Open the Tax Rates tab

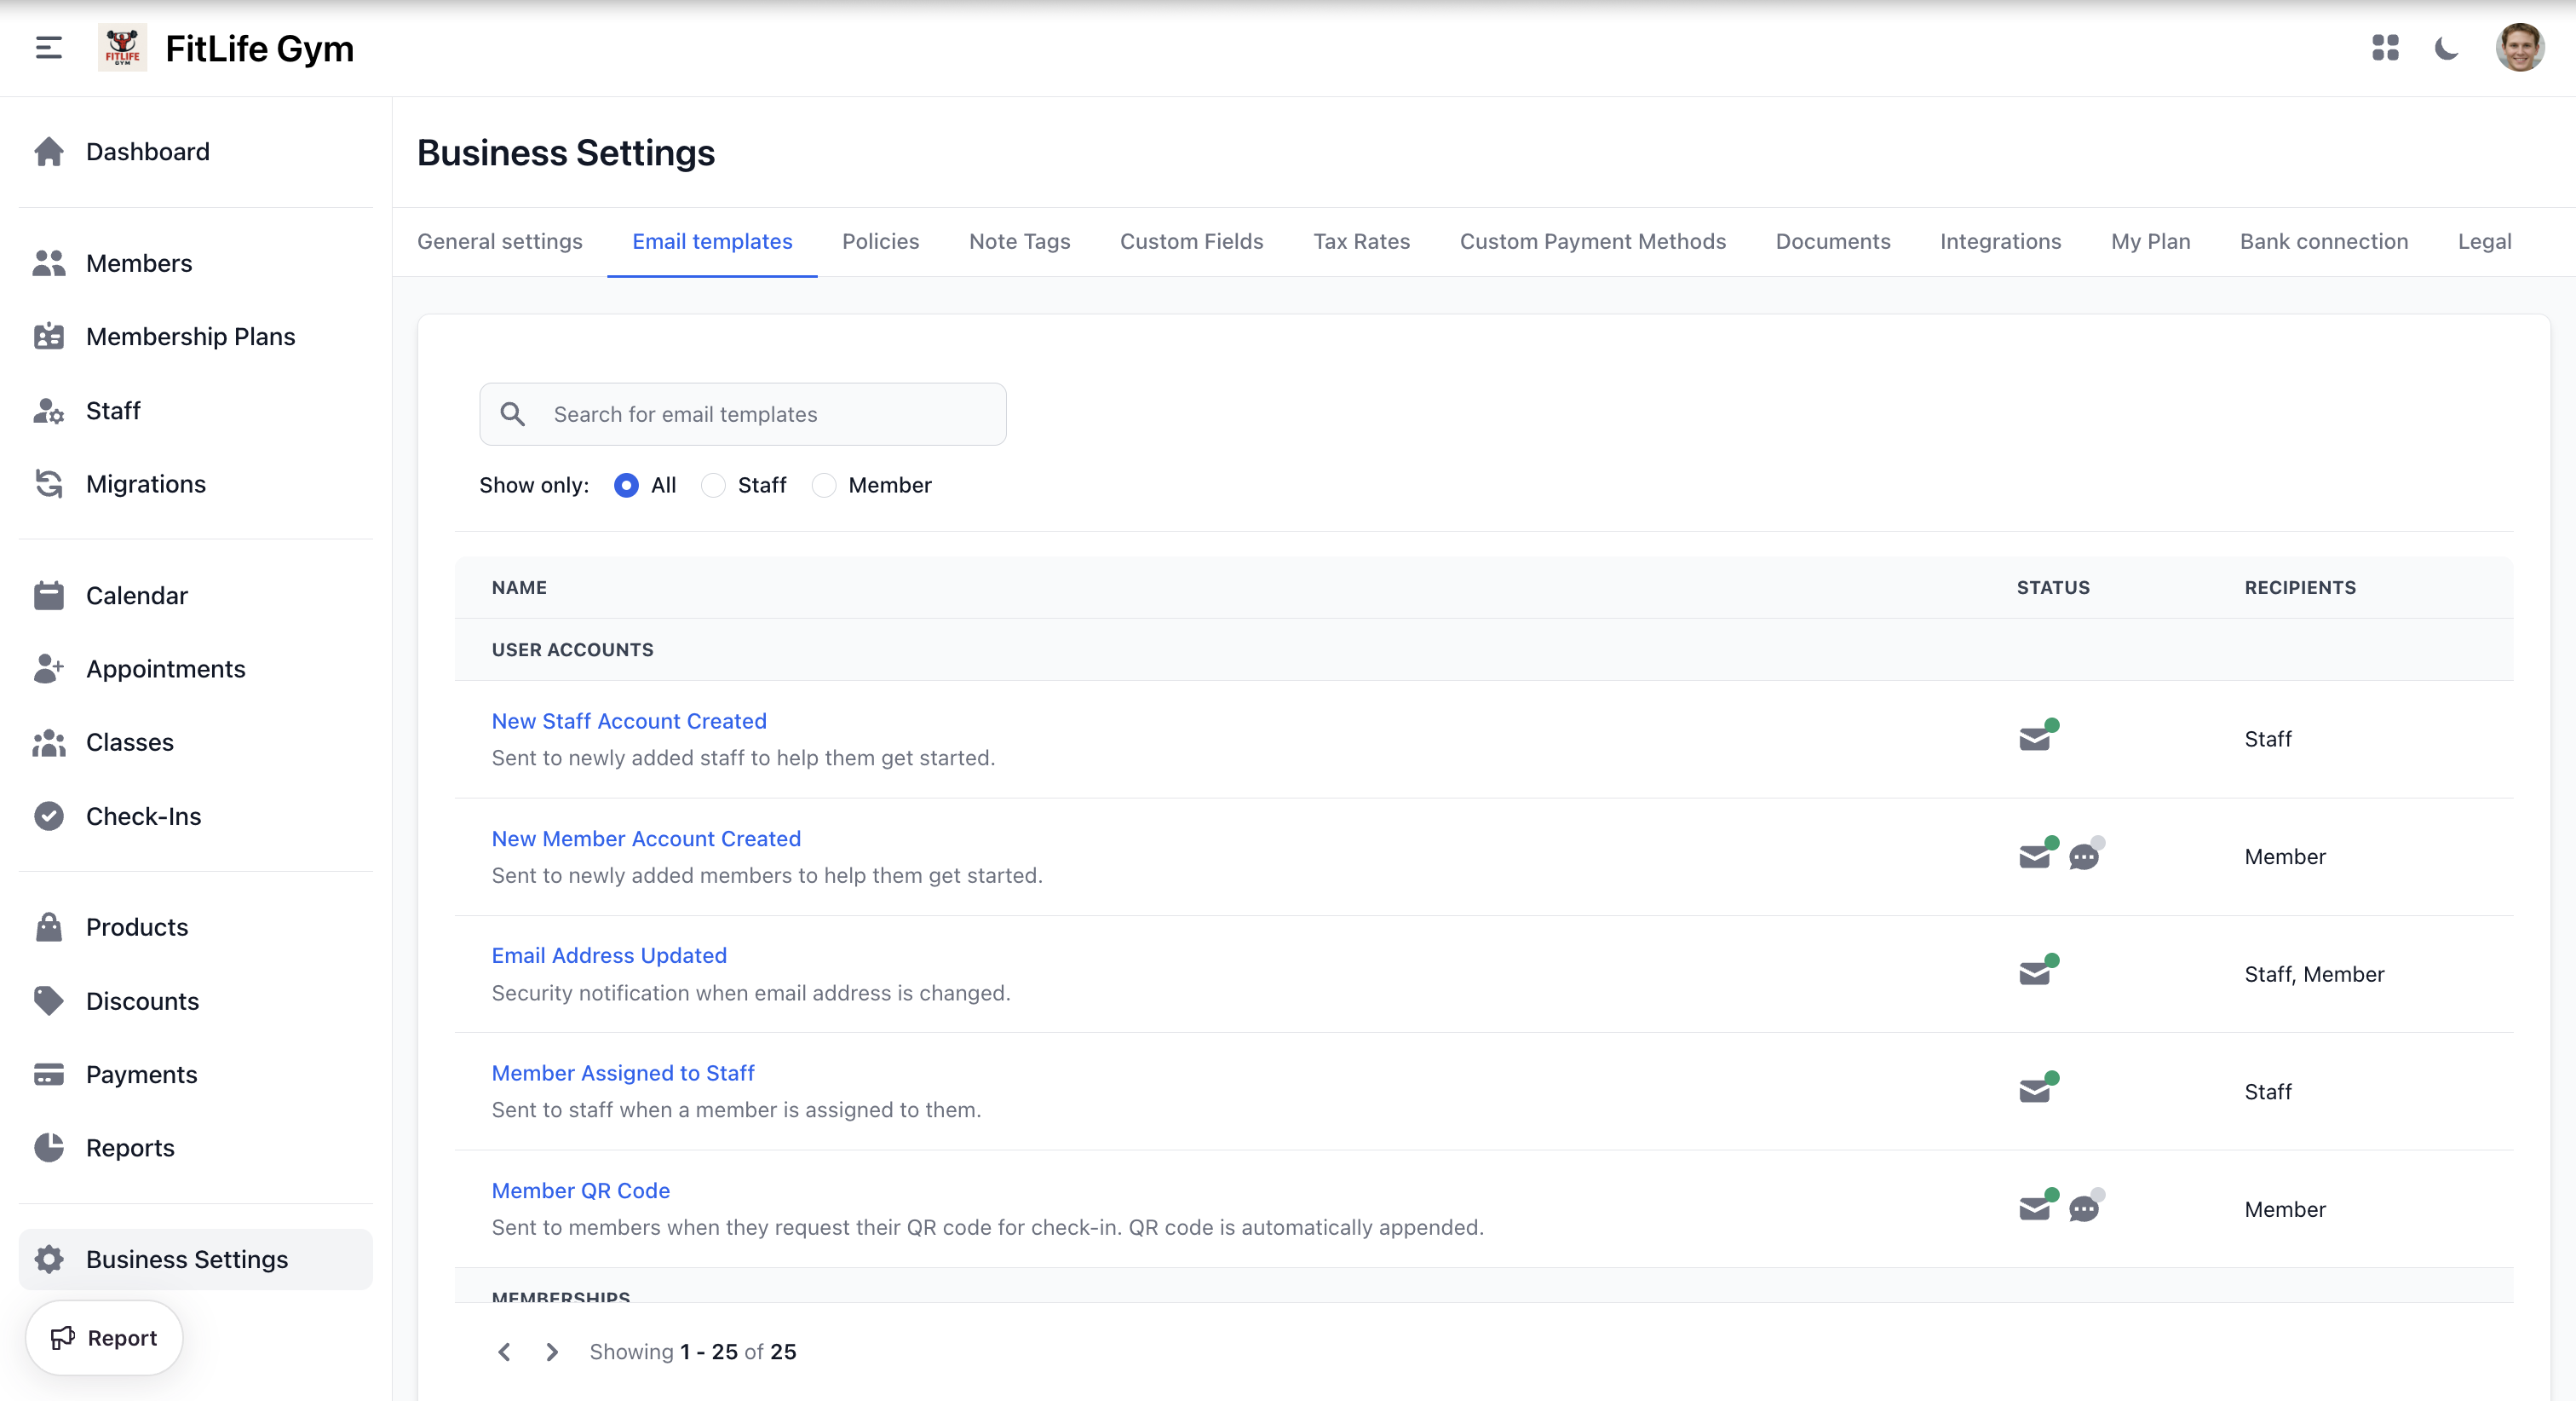point(1361,241)
